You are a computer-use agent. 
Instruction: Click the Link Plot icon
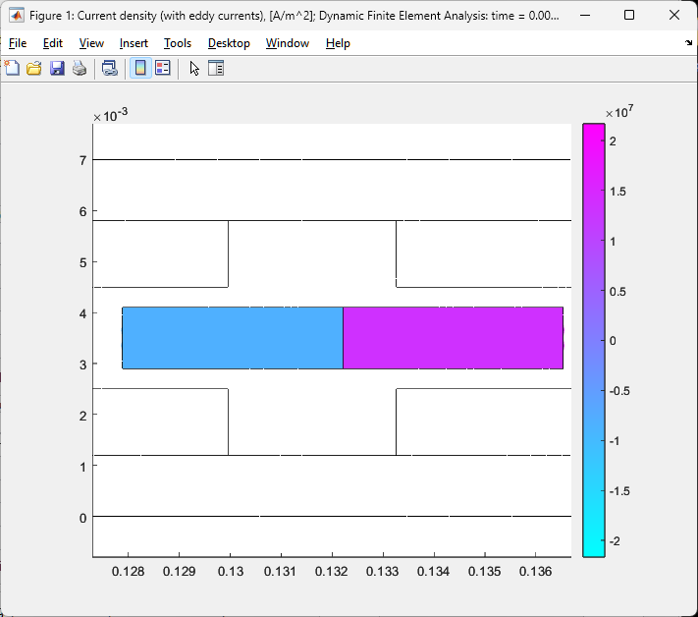click(110, 68)
